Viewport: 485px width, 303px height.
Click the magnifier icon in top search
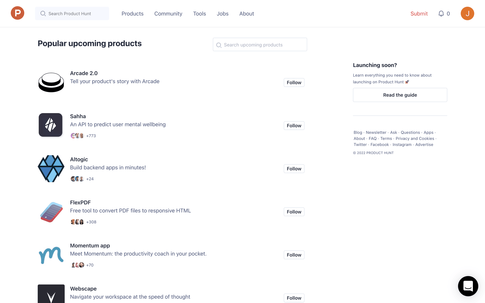tap(43, 13)
